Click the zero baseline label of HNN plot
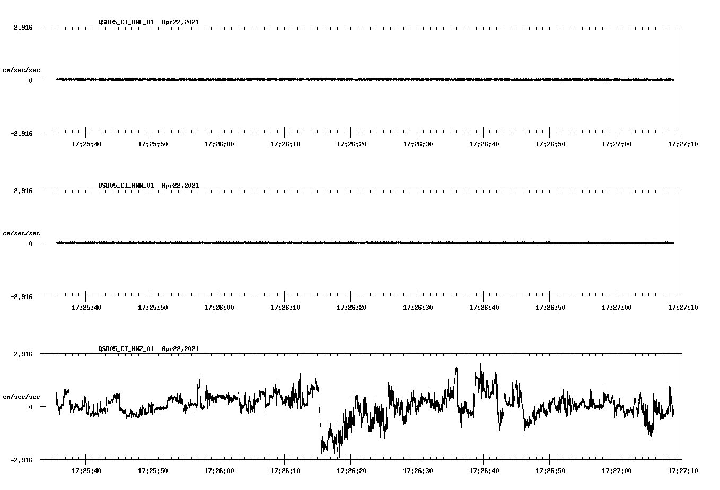Image resolution: width=720 pixels, height=490 pixels. tap(30, 243)
